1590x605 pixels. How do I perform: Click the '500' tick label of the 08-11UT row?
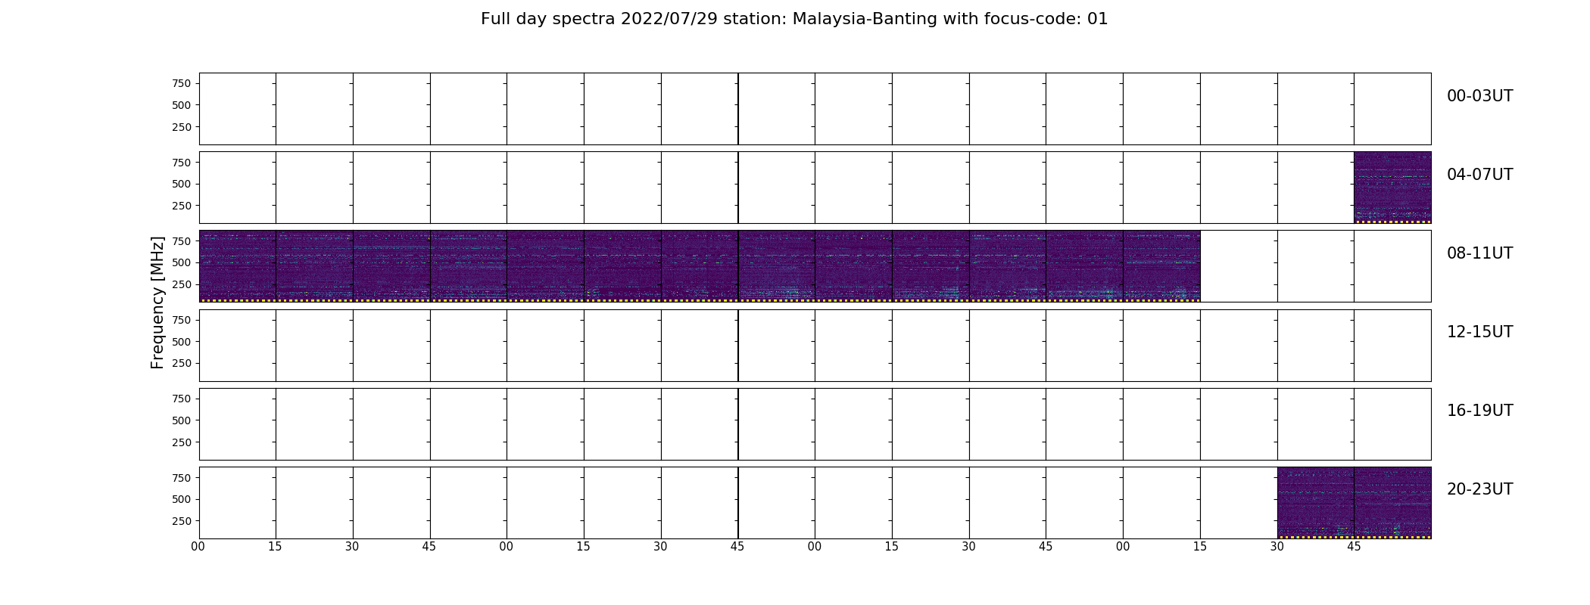(x=181, y=262)
